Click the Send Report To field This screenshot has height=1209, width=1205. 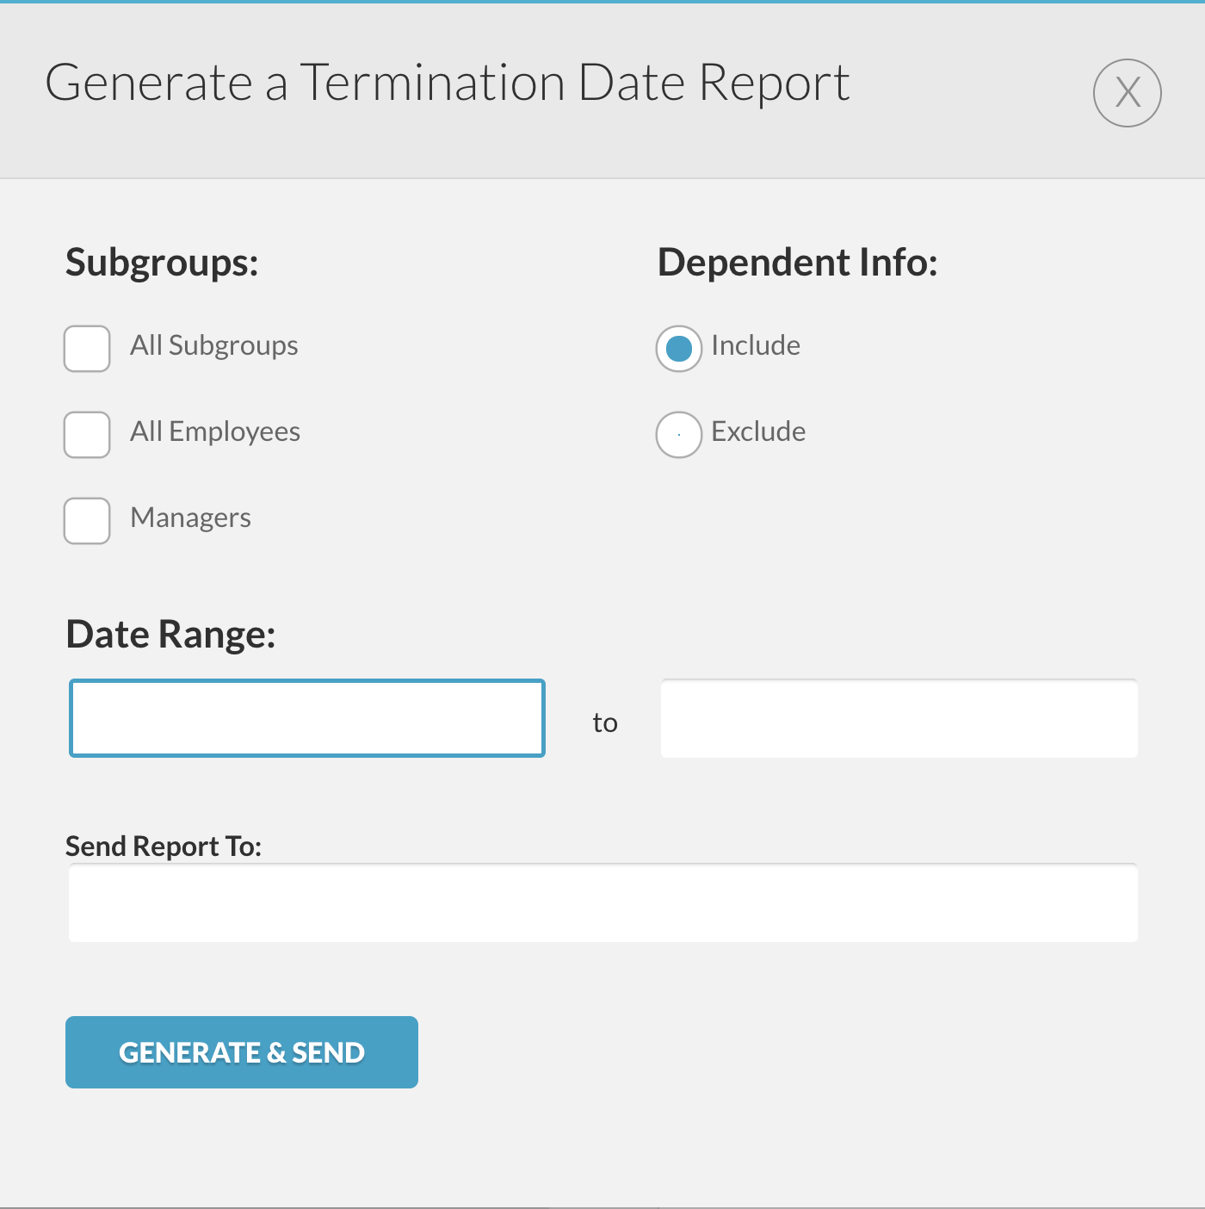click(x=603, y=902)
